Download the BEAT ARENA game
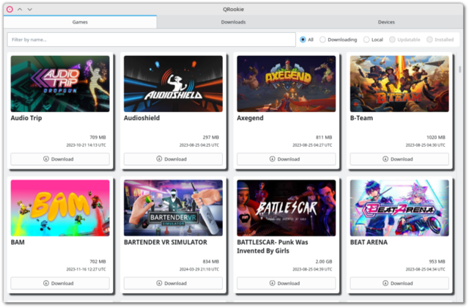469x308 pixels. pyautogui.click(x=399, y=283)
